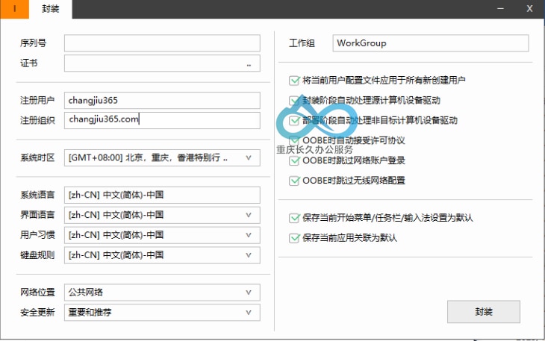
Task: Toggle OOBE时跳过网络账户登录 checkbox
Action: pos(294,160)
